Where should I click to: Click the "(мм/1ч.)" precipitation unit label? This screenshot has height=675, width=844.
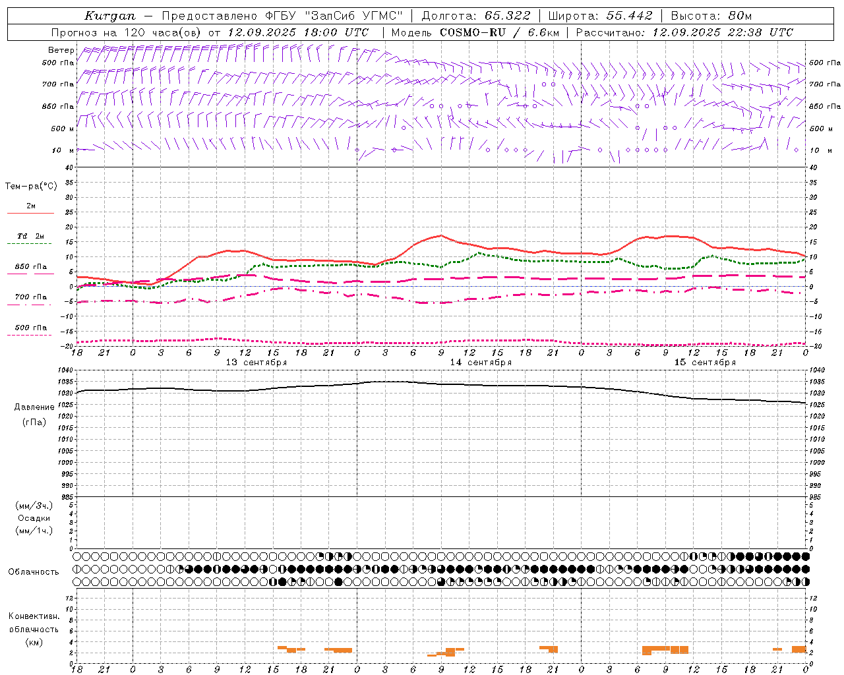pos(34,531)
